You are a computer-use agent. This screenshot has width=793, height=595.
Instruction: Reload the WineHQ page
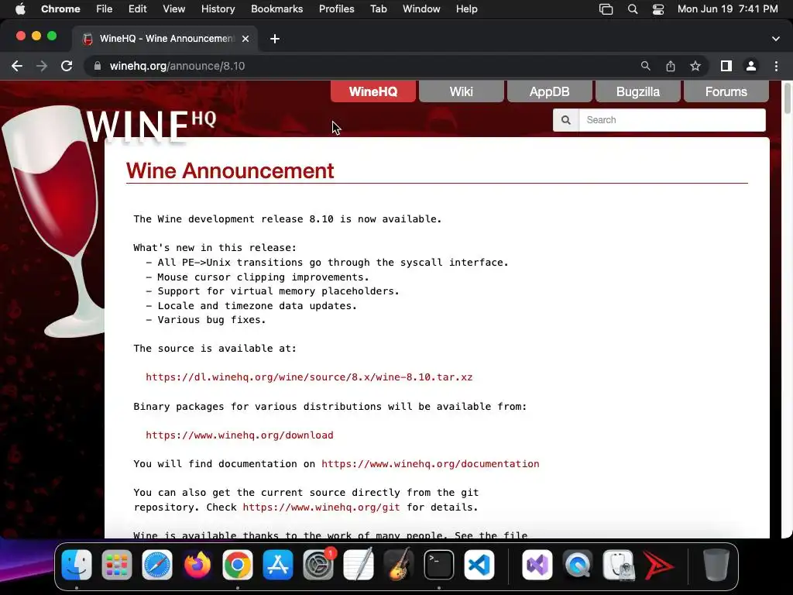point(67,66)
